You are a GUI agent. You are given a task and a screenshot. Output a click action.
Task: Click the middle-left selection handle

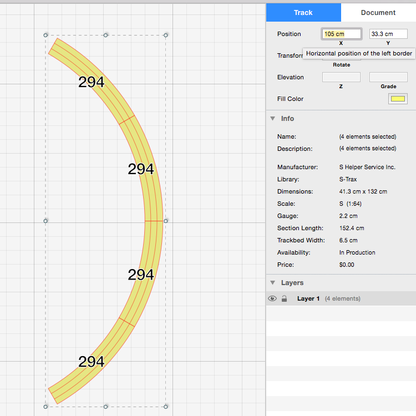click(x=45, y=221)
